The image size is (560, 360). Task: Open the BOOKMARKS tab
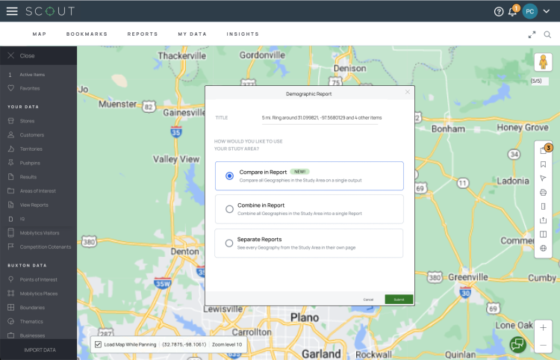click(x=87, y=34)
